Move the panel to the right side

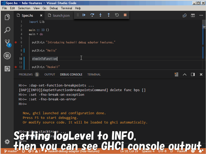click(x=193, y=74)
